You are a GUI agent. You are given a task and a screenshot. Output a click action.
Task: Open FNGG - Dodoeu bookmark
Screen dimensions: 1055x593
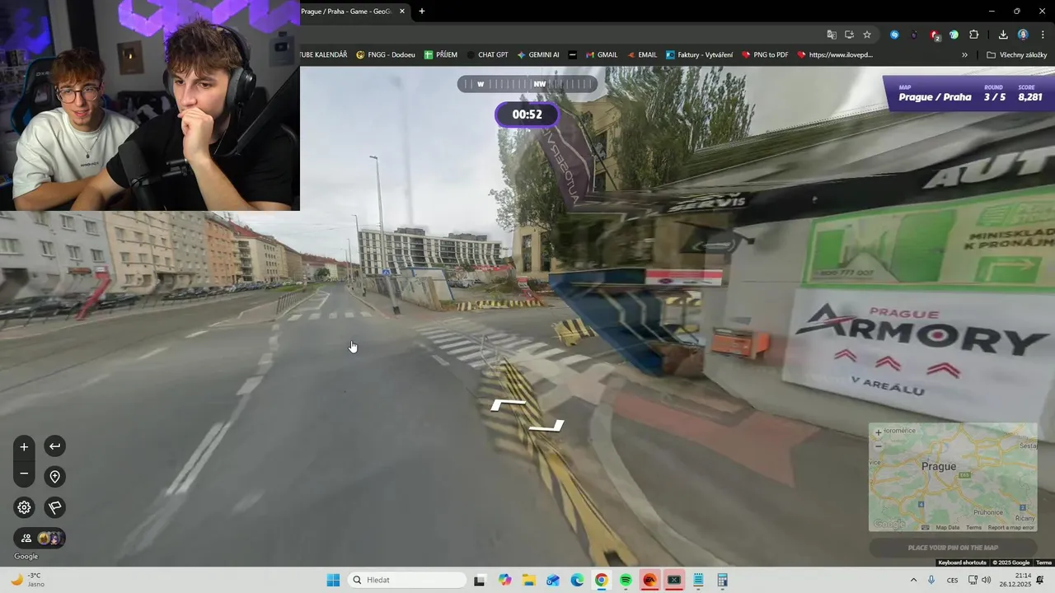(386, 55)
